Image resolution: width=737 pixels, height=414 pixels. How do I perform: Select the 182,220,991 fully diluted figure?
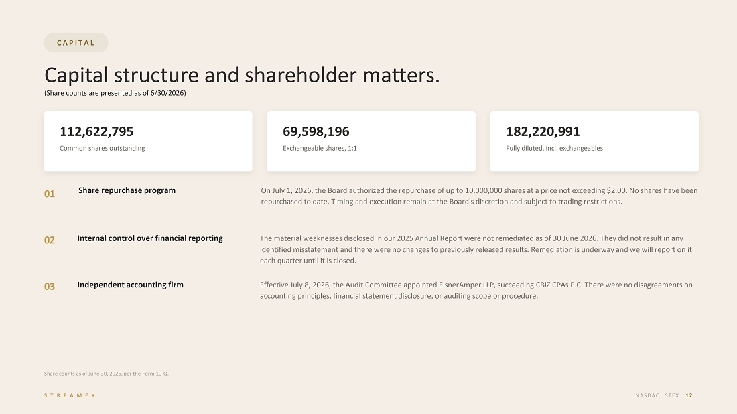point(543,131)
